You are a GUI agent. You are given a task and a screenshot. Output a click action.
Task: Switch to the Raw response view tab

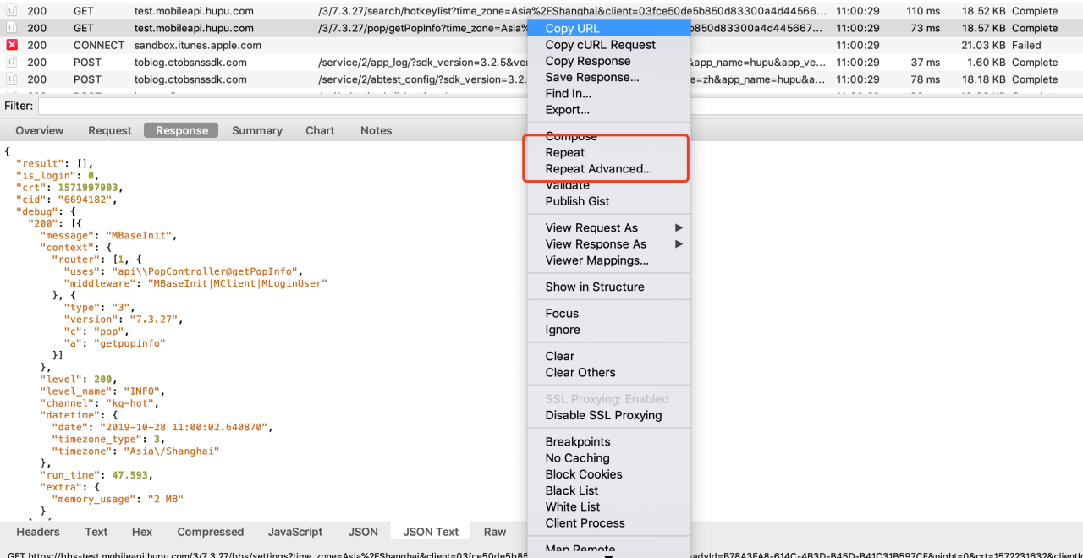[x=495, y=532]
